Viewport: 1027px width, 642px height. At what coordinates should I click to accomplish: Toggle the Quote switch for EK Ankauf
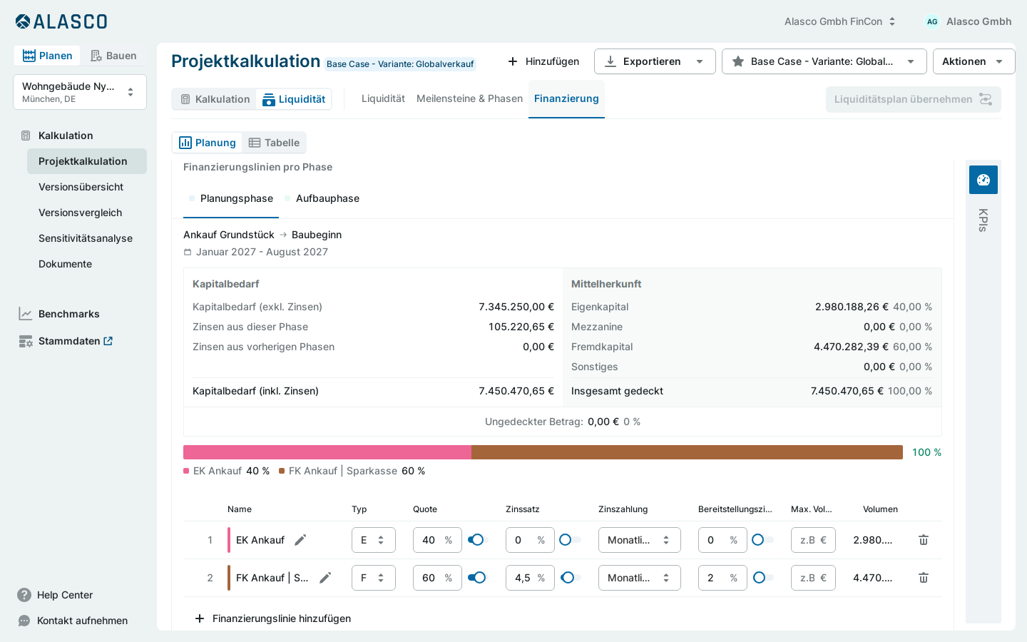coord(476,540)
